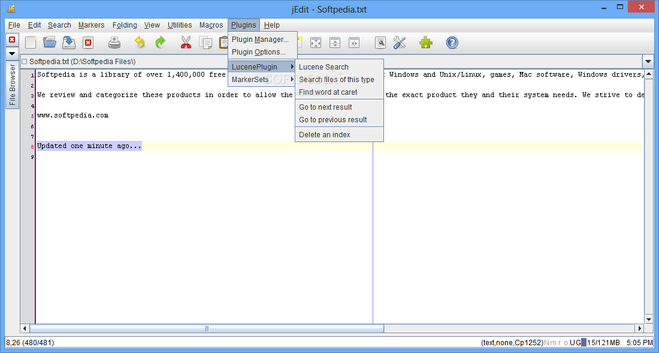
Task: Open the buffer switcher dropdown arrow
Action: [648, 62]
